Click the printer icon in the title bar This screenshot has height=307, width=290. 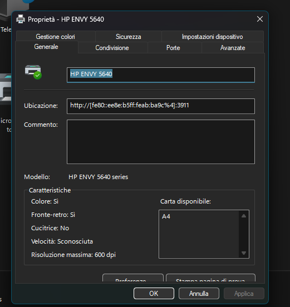click(x=21, y=19)
